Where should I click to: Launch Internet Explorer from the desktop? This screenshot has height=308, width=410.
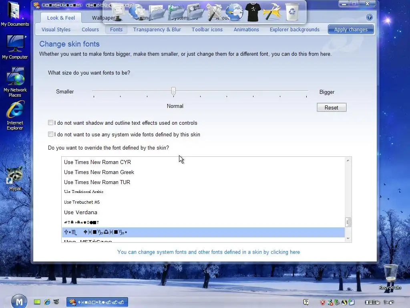coord(15,115)
